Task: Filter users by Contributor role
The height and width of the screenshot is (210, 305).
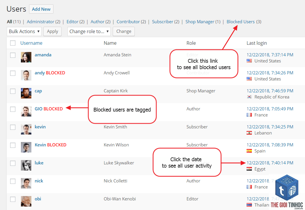Action: tap(128, 21)
